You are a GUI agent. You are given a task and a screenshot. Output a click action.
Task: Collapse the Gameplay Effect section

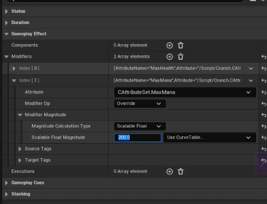(x=6, y=34)
